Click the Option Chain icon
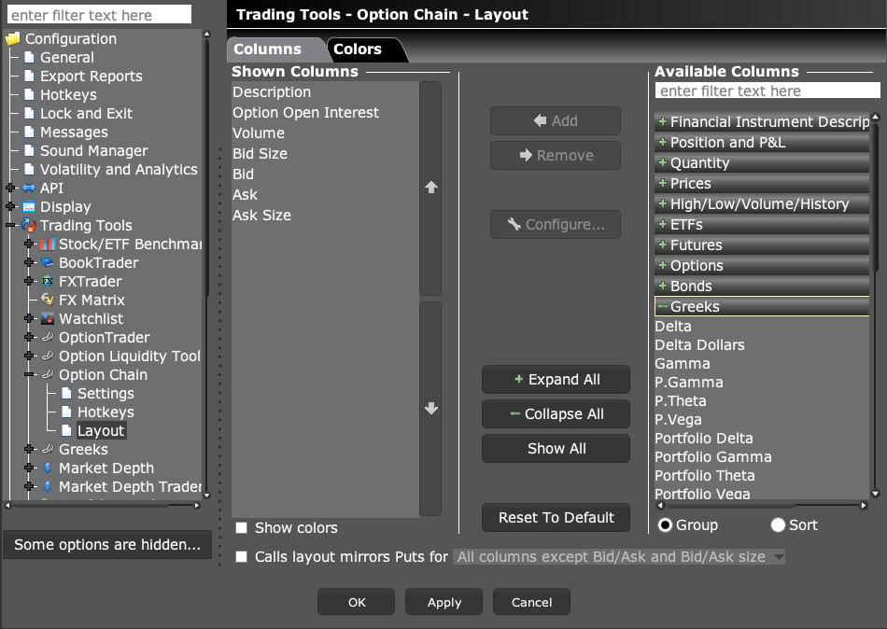The image size is (887, 629). [48, 374]
